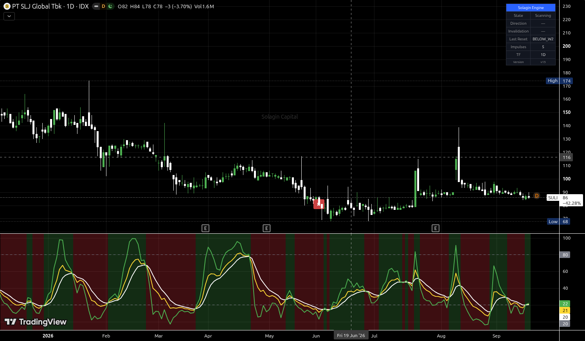The height and width of the screenshot is (341, 585).
Task: Click the white 20 indicator value label
Action: tap(565, 317)
